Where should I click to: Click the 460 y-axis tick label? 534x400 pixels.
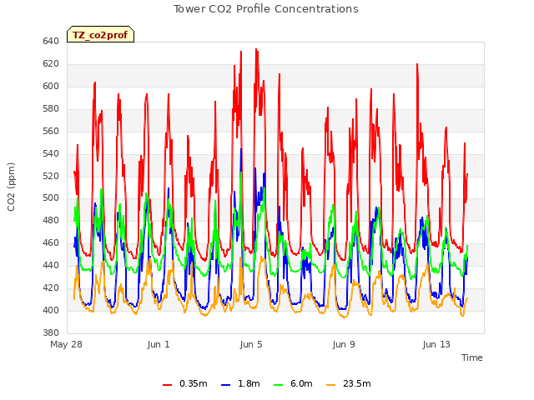(51, 242)
